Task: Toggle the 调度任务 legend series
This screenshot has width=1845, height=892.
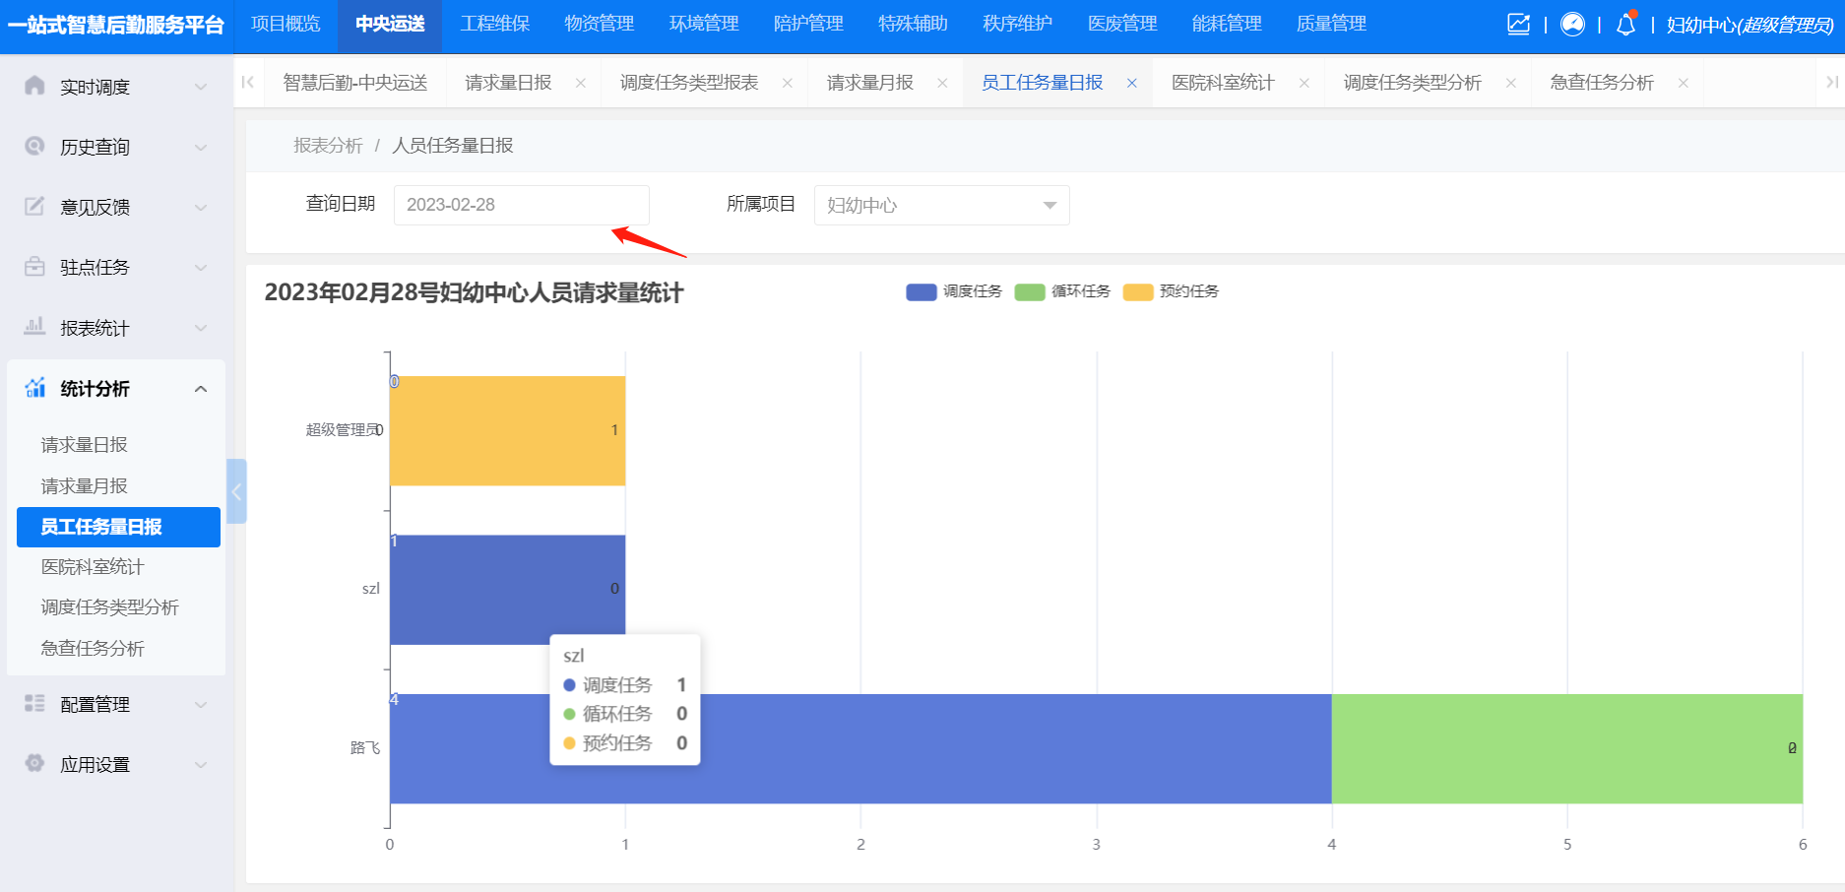Action: click(x=954, y=291)
